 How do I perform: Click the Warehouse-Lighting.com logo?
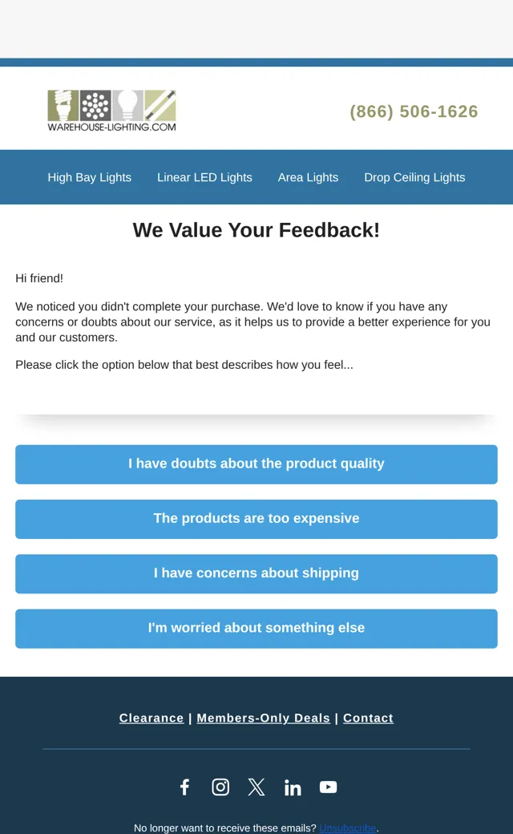(x=111, y=110)
